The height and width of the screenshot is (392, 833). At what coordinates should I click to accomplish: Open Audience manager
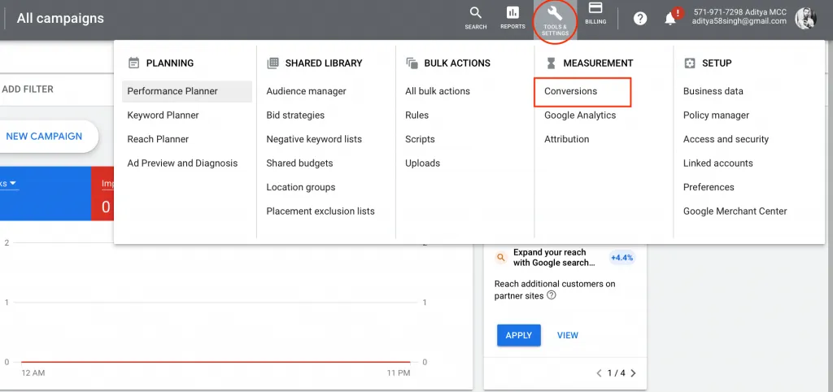[306, 91]
